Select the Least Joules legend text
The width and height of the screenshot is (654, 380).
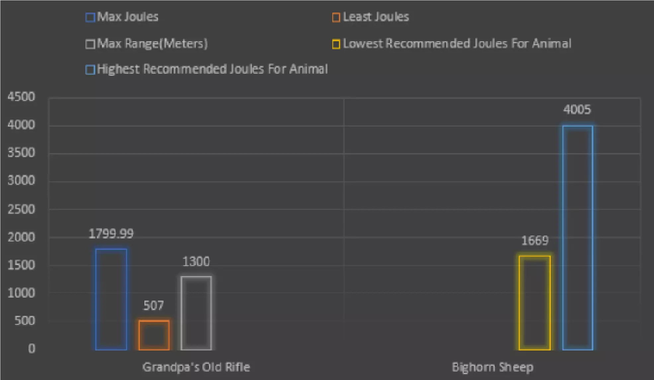point(376,17)
